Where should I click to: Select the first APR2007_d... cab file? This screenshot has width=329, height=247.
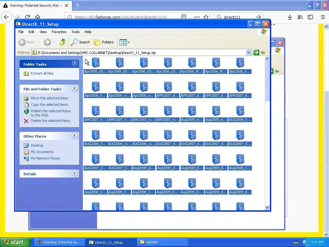coord(168,90)
